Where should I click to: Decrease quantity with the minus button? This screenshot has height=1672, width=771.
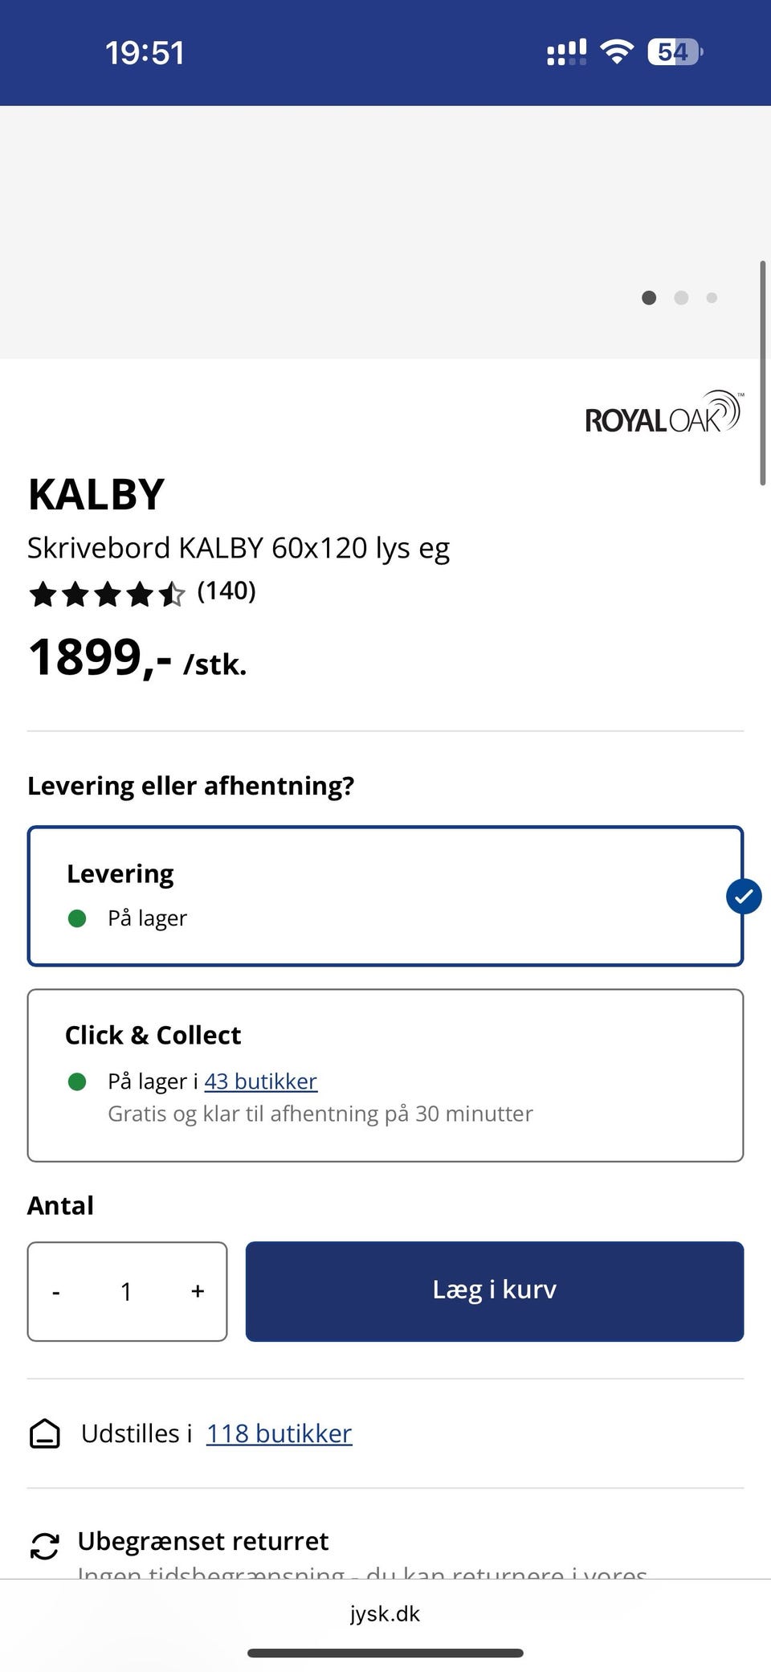click(x=56, y=1292)
